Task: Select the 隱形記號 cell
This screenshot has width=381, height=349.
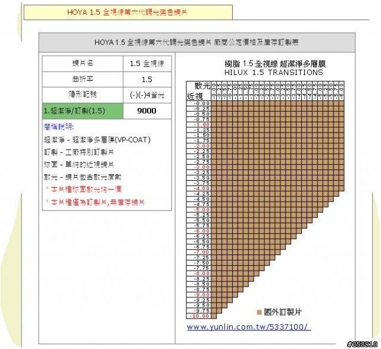Action: coord(83,95)
